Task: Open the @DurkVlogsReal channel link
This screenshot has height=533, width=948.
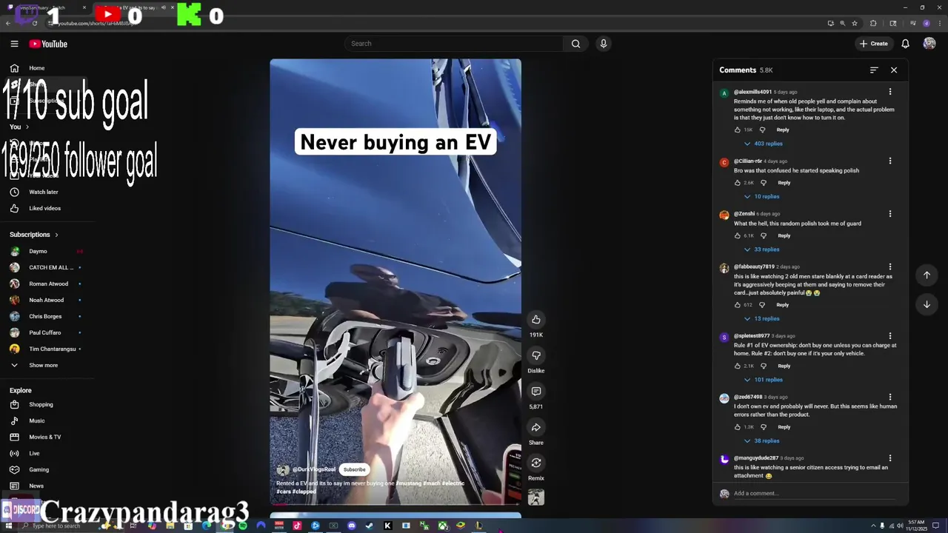Action: [314, 469]
